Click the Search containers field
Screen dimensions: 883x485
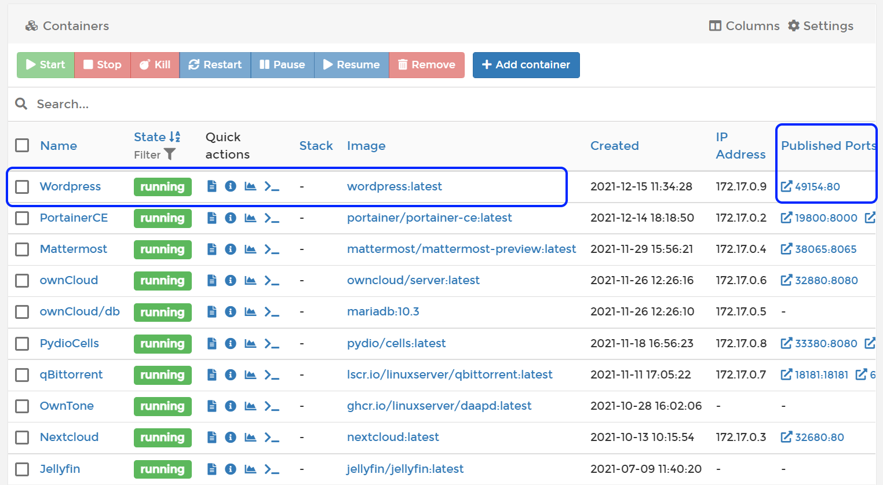coord(232,104)
